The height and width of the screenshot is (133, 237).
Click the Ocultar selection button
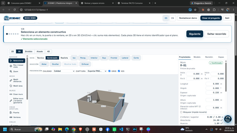[x=55, y=64]
